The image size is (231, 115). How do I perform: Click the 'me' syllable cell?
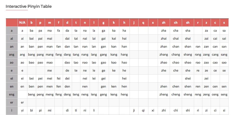pos(50,71)
